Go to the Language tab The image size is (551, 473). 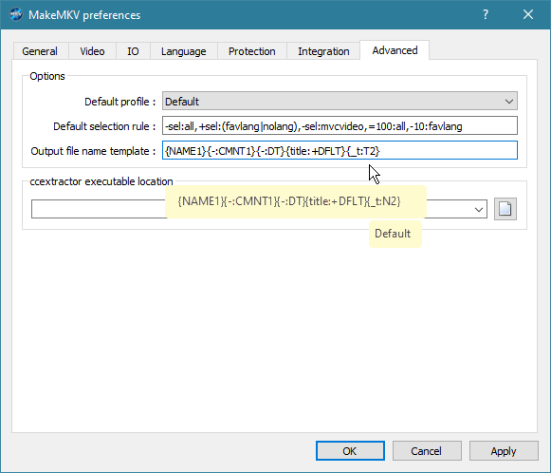click(183, 51)
